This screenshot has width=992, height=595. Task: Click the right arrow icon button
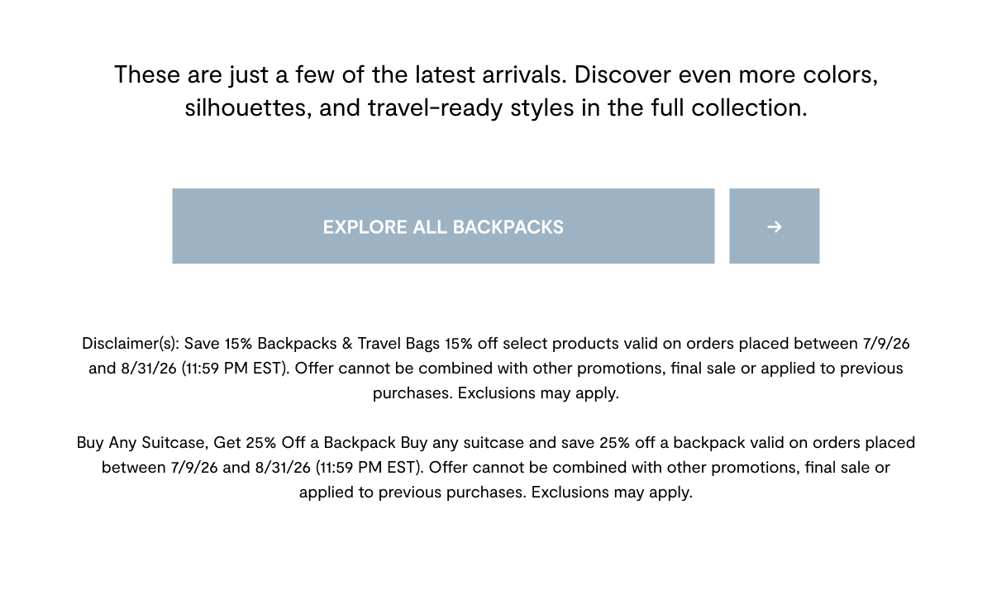[775, 226]
